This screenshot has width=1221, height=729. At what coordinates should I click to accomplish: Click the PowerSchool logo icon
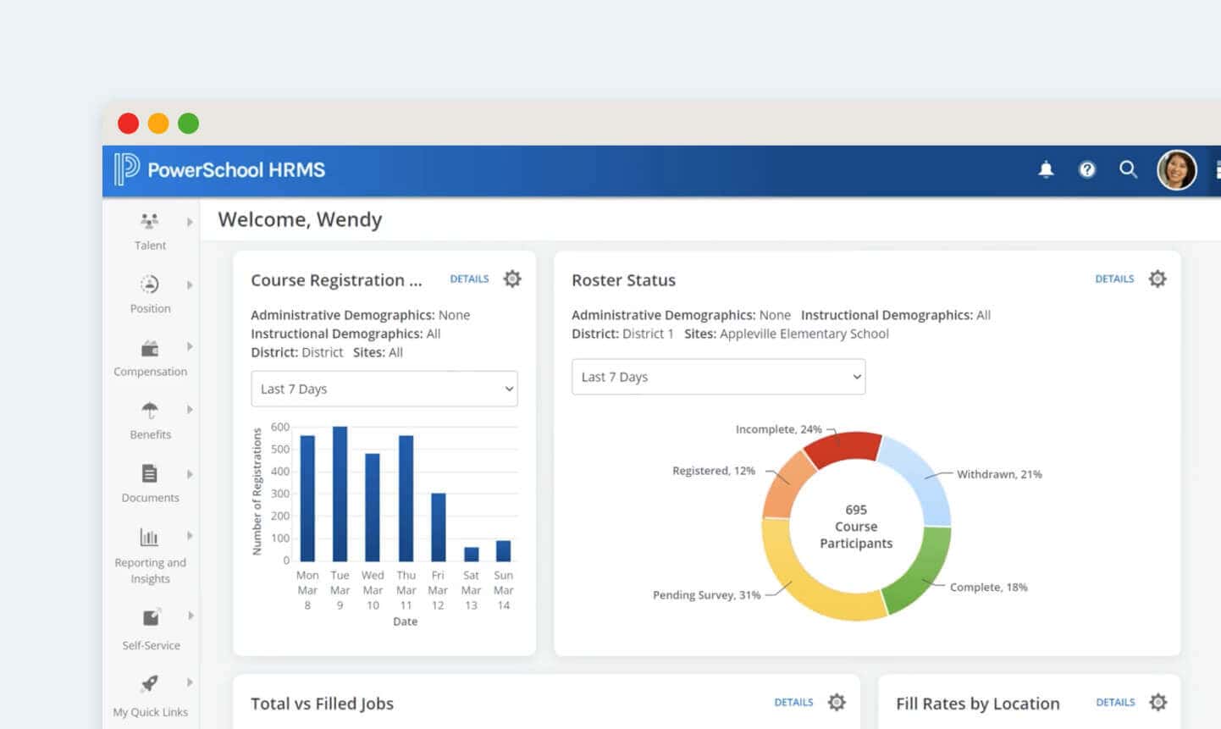127,169
